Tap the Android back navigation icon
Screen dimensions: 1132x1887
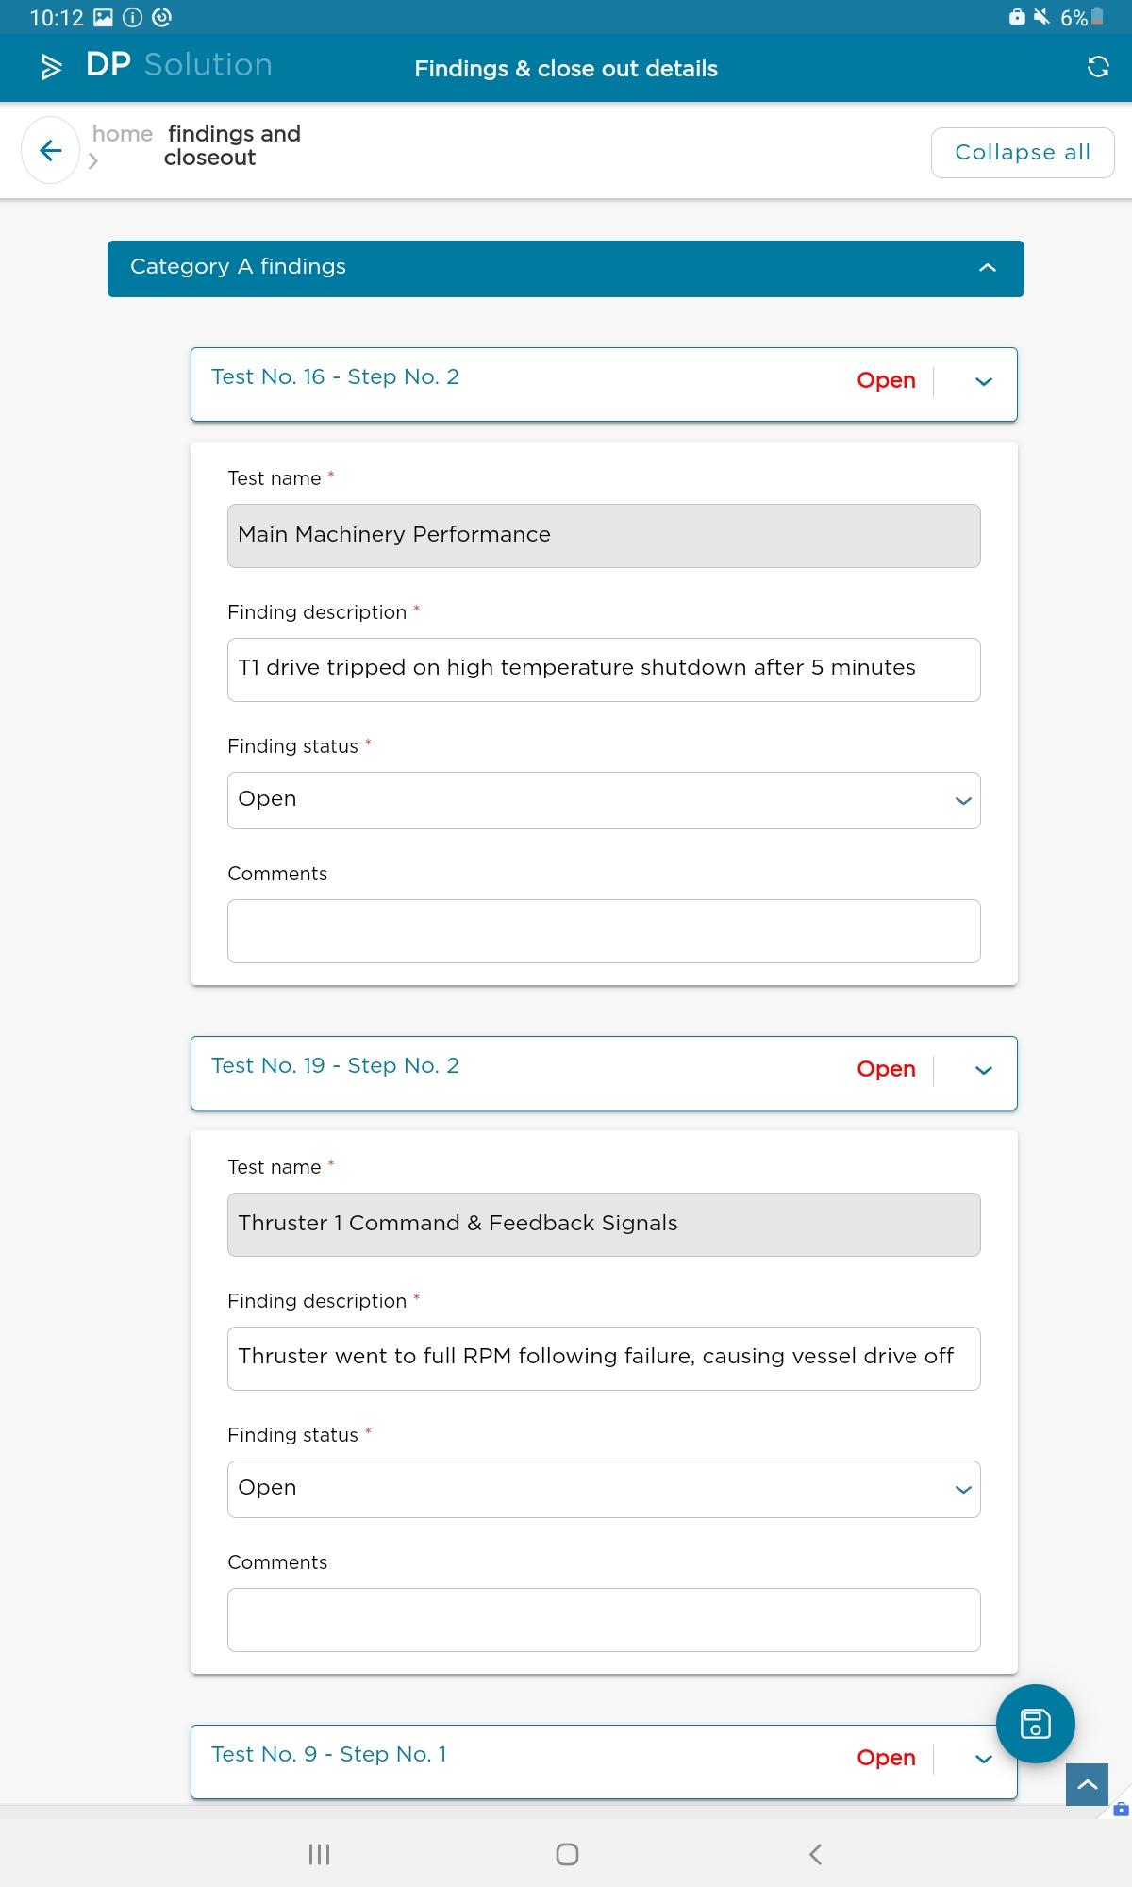815,1854
